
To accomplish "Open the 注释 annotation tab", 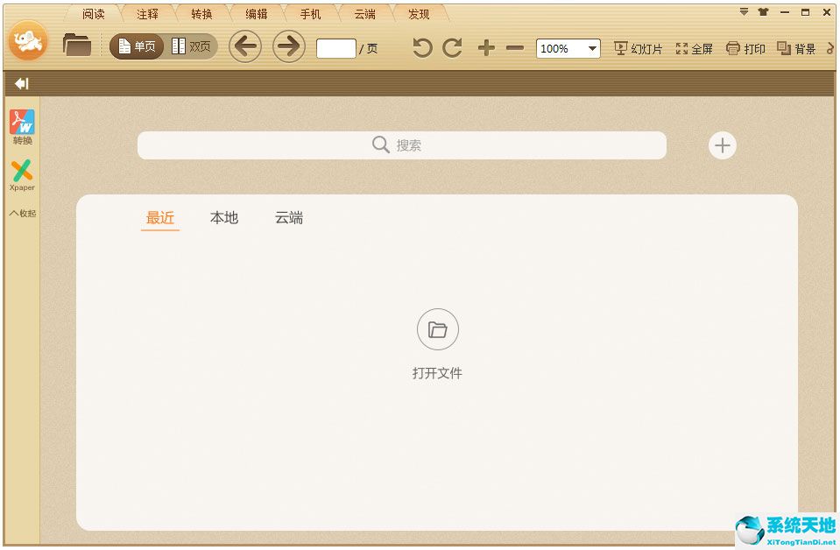I will coord(147,14).
